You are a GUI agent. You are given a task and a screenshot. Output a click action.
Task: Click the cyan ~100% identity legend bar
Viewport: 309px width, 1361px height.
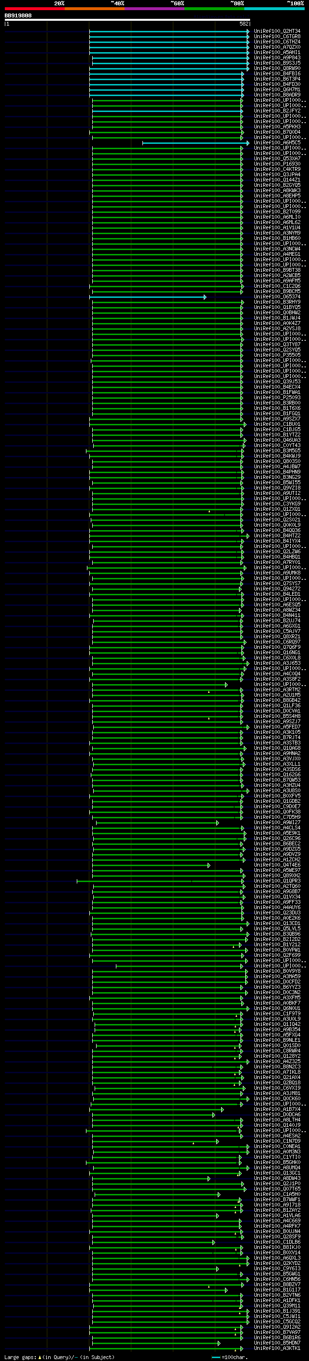275,9
